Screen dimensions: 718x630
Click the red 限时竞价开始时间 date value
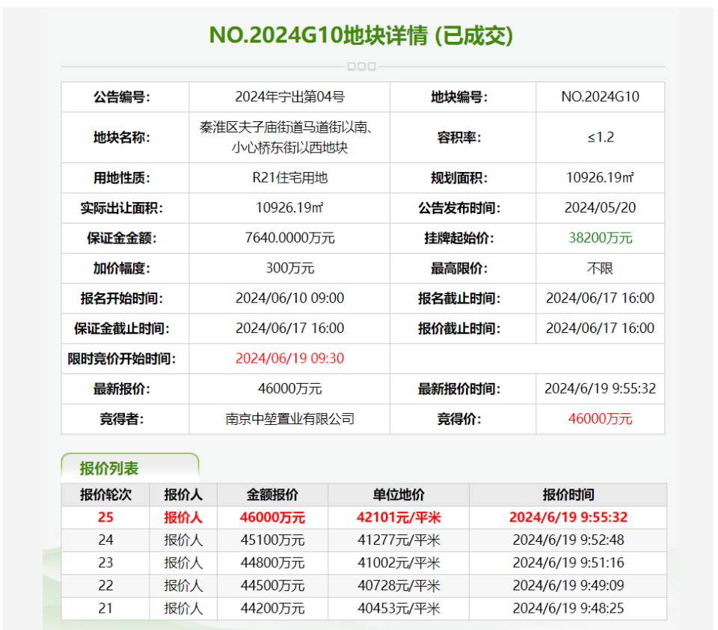click(289, 358)
